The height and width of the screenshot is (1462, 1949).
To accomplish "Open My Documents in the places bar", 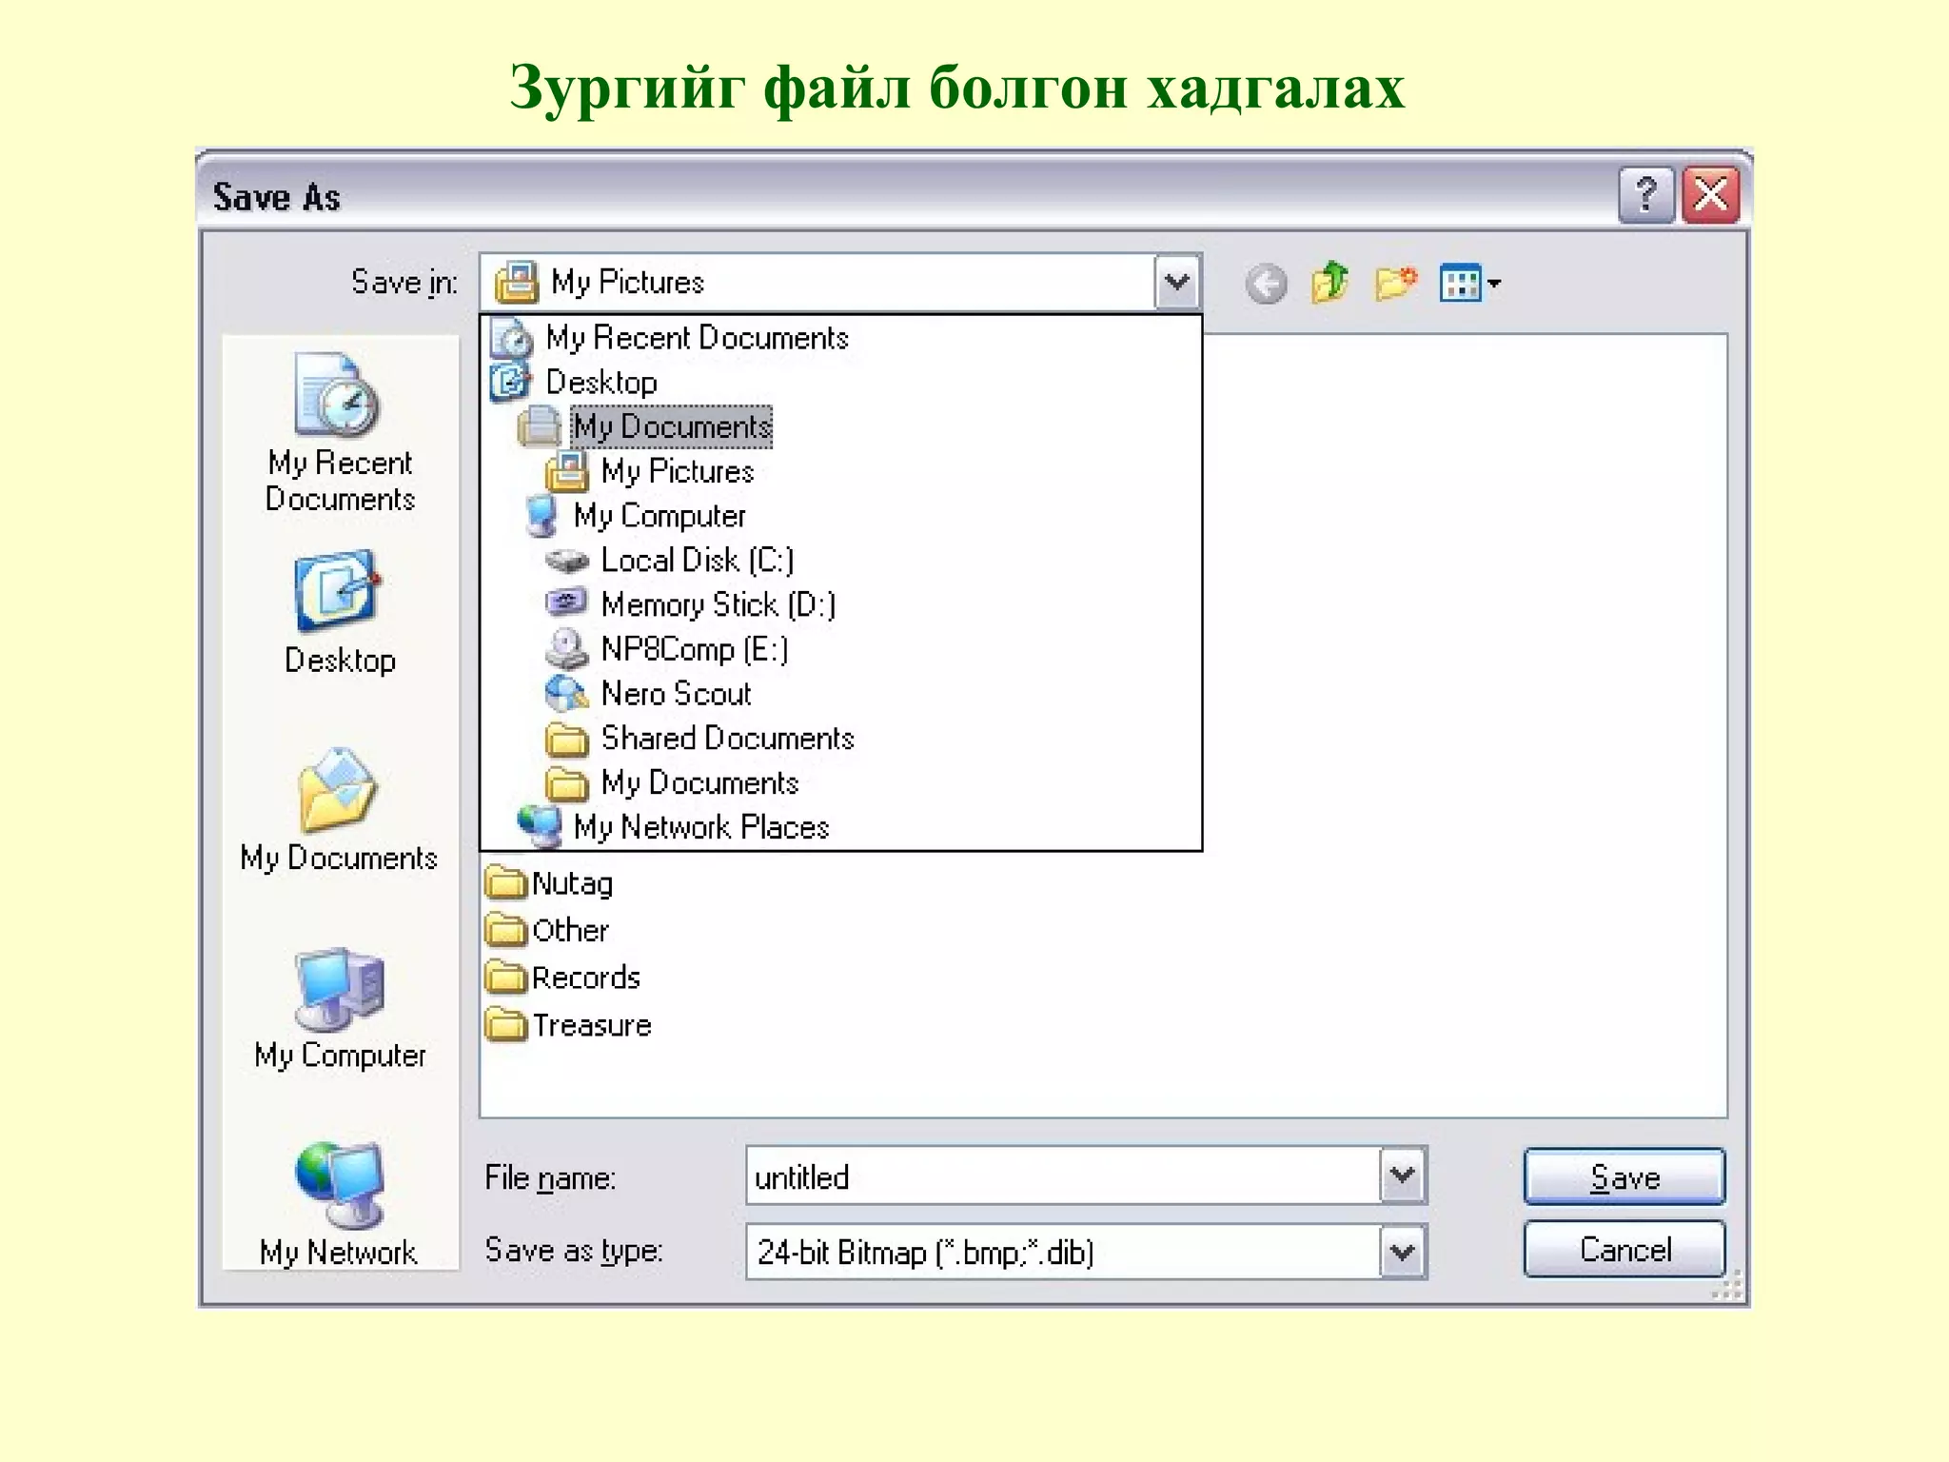I will (x=339, y=811).
